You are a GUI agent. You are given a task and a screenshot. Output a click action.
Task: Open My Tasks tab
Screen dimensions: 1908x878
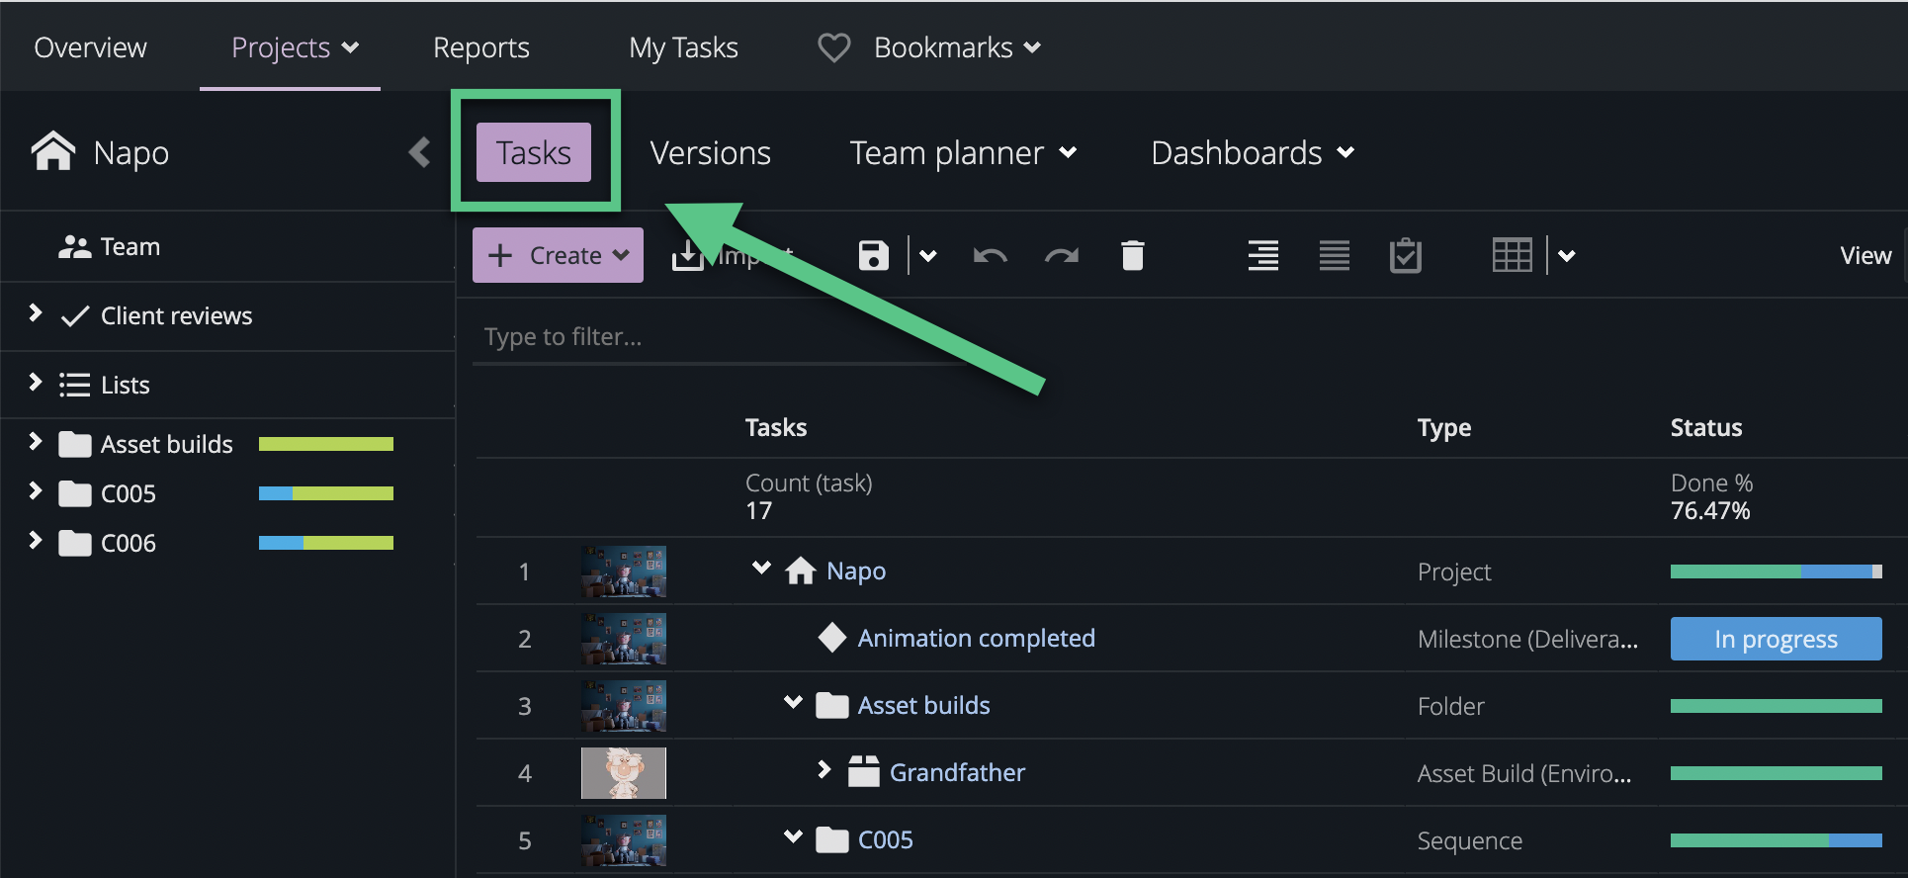(x=683, y=47)
